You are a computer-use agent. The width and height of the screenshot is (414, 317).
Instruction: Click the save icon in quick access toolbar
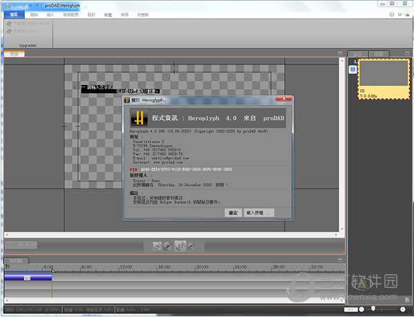8,6
